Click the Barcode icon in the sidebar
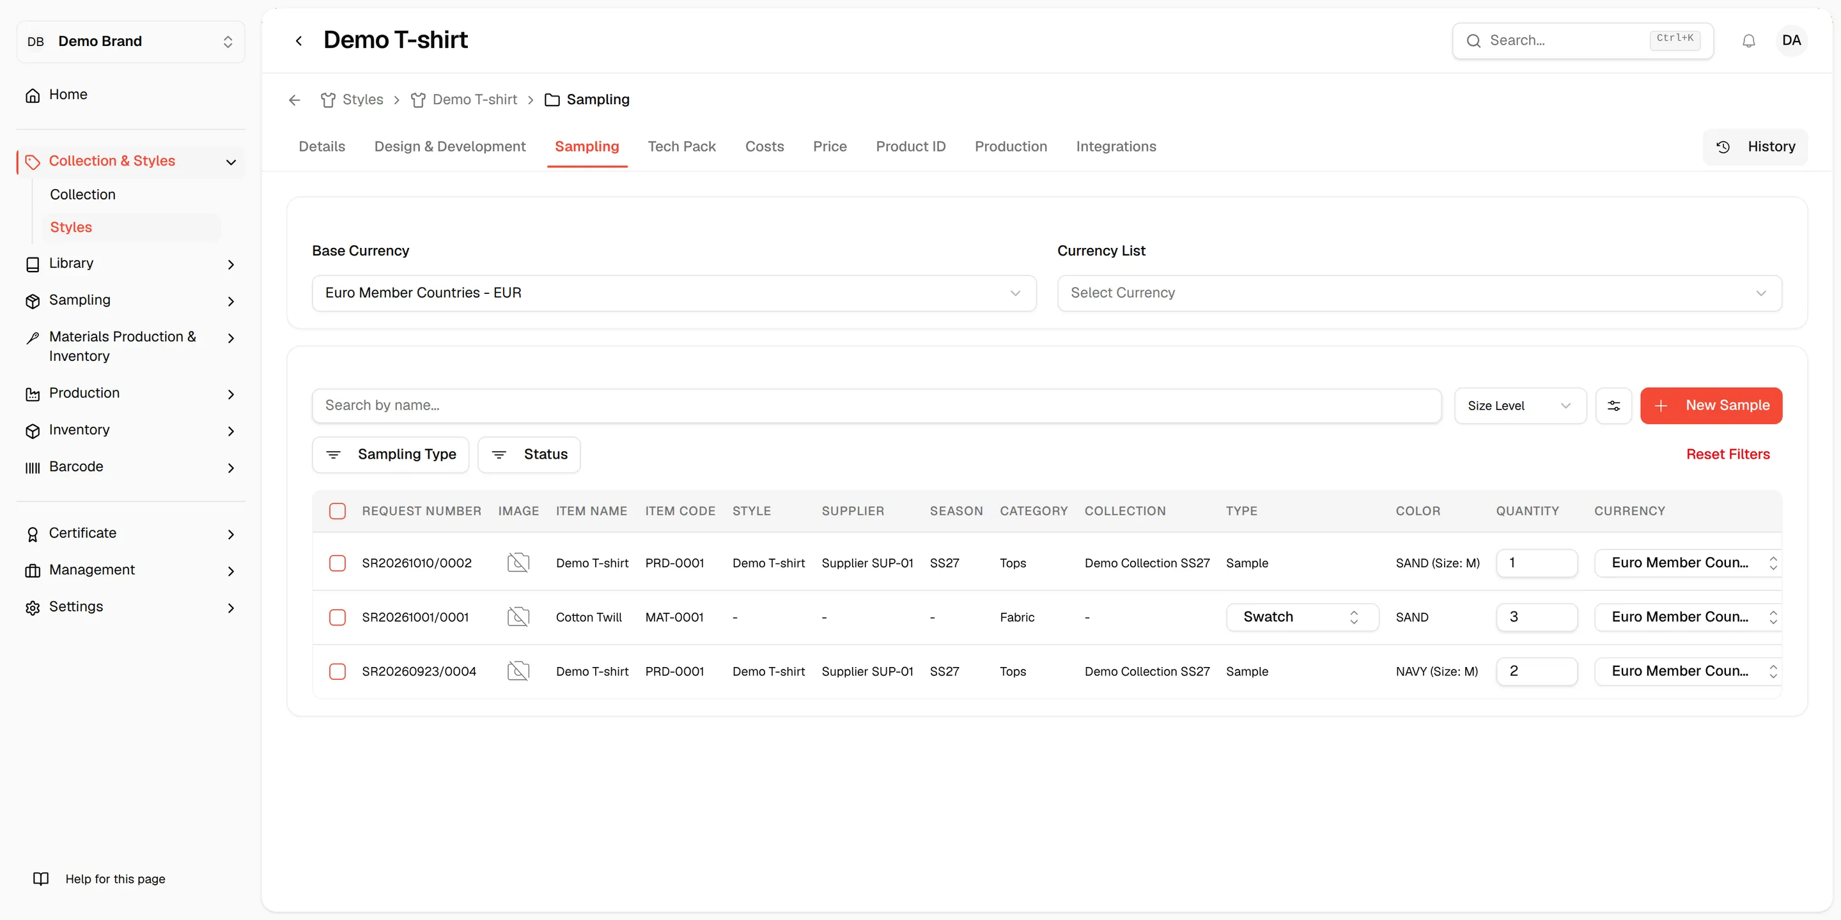The image size is (1841, 920). pyautogui.click(x=32, y=468)
